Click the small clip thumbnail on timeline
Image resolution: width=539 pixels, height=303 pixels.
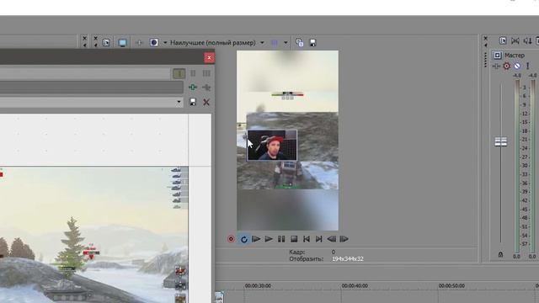[219, 297]
